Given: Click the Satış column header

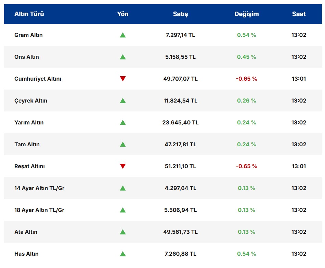Looking at the screenshot, I should click(x=180, y=14).
